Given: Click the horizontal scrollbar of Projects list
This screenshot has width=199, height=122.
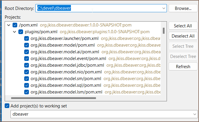Looking at the screenshot, I should pos(53,98).
